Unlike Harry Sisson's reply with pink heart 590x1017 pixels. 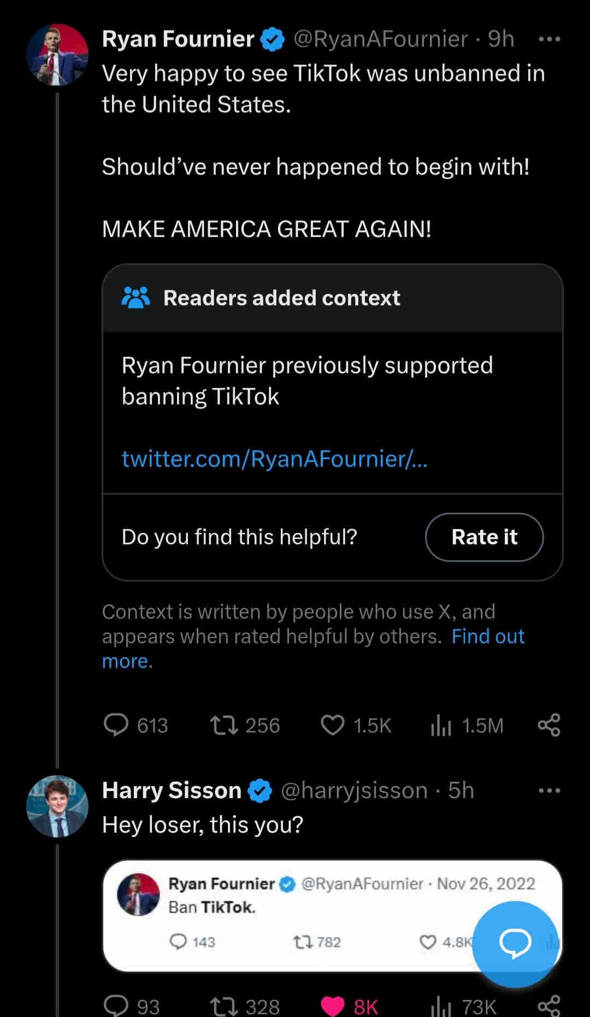333,1006
